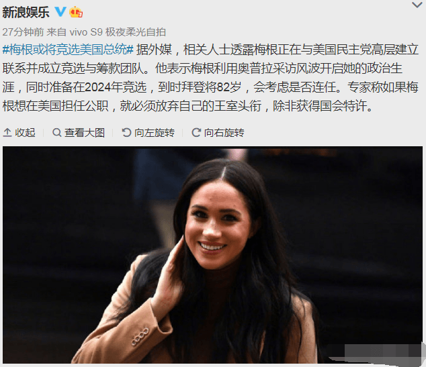Open the 27分钟前 timestamp link

[x=23, y=32]
